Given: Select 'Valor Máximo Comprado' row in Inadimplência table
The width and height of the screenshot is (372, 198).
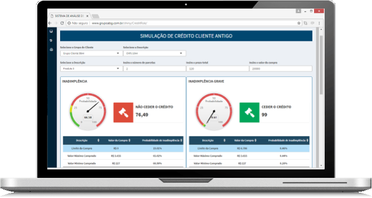Looking at the screenshot, I should click(123, 156).
